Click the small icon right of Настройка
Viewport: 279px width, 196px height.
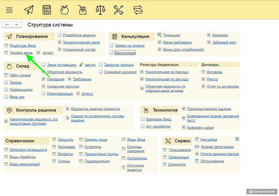237,139
